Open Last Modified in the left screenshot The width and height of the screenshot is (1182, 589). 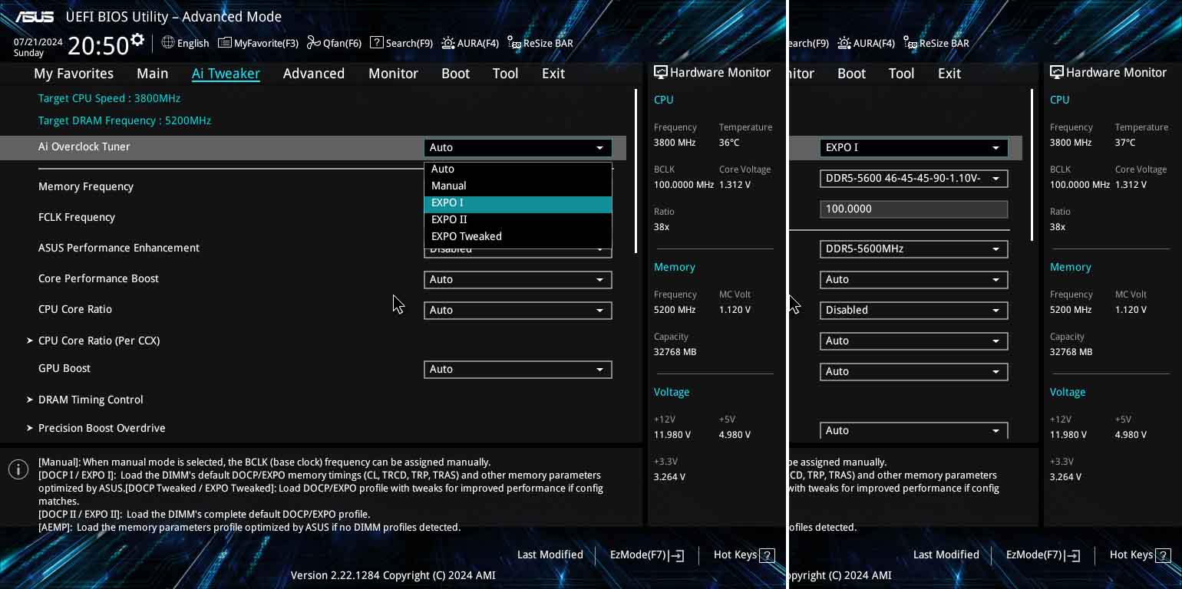550,554
